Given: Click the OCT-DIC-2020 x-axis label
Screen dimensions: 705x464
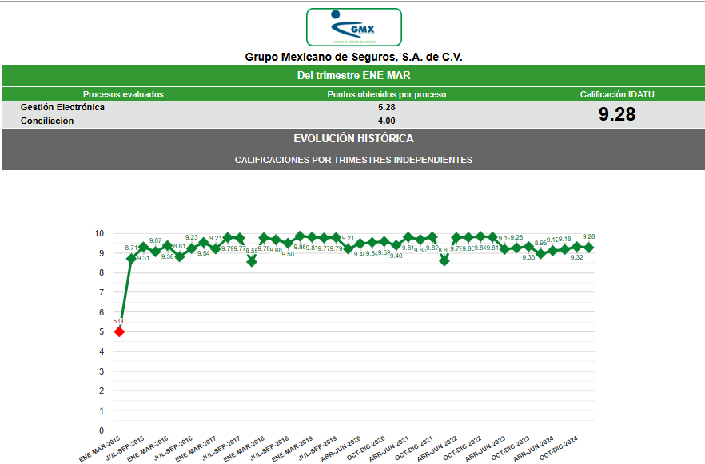Looking at the screenshot, I should (x=366, y=448).
